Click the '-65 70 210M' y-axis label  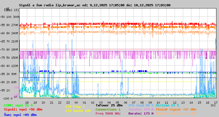click(9, 41)
